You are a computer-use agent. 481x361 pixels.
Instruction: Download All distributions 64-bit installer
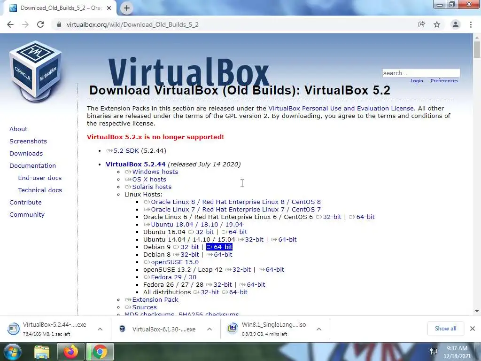tap(235, 292)
